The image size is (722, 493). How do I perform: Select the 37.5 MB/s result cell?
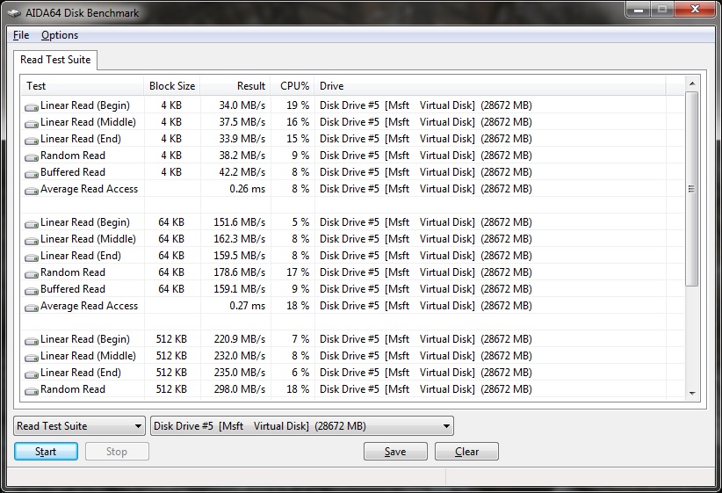[x=242, y=122]
